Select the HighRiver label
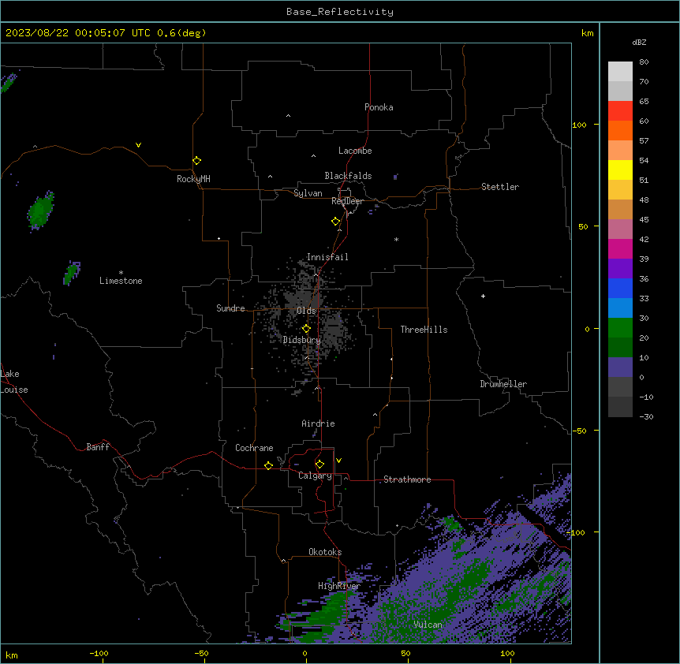 click(x=339, y=586)
